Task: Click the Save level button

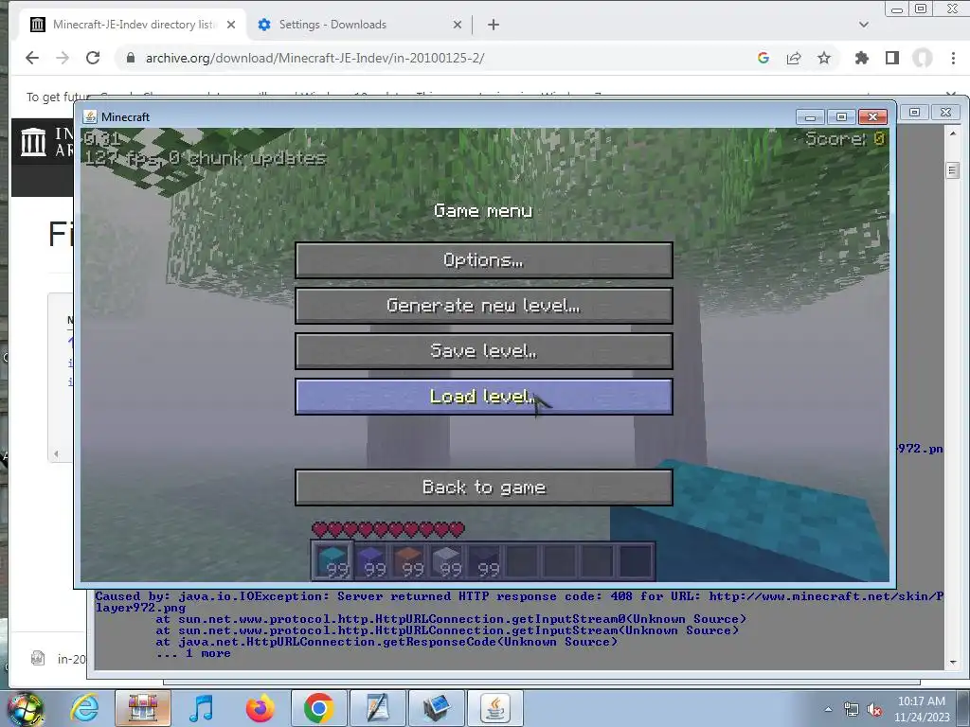Action: click(x=484, y=351)
